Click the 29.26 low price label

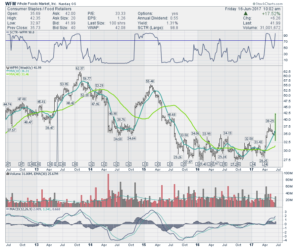pyautogui.click(x=178, y=157)
